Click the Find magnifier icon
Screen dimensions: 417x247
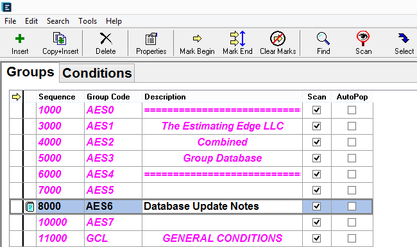tap(323, 38)
